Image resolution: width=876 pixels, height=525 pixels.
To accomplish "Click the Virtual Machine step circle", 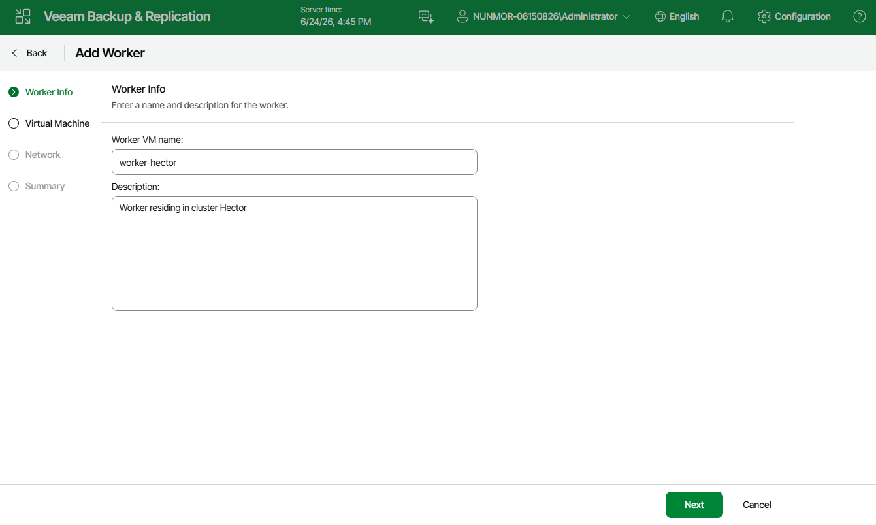I will [x=14, y=123].
